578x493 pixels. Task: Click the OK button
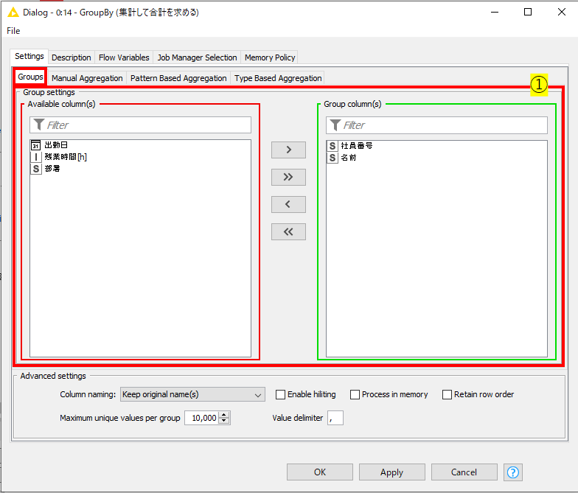coord(320,472)
